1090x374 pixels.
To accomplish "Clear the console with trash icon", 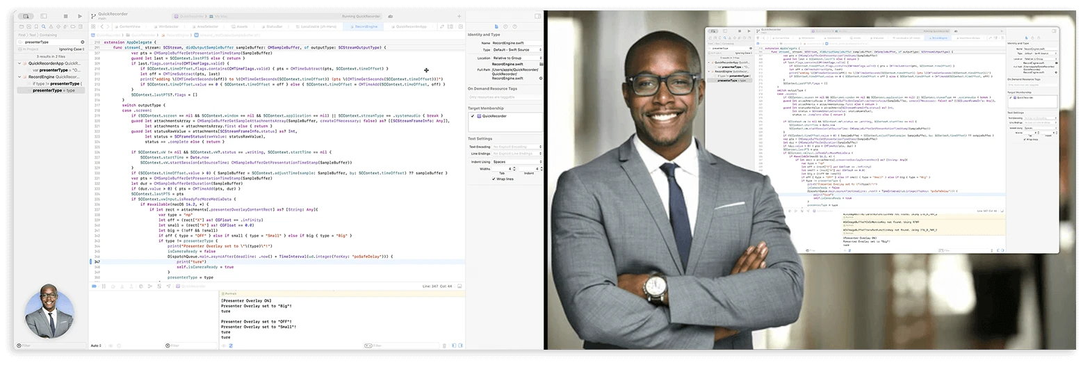I will [444, 345].
